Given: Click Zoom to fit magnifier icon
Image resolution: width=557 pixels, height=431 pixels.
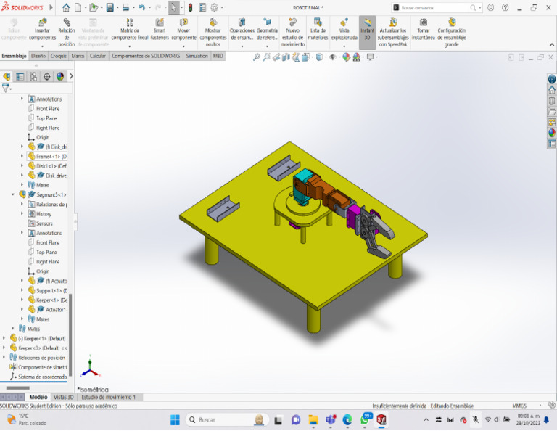Looking at the screenshot, I should (x=256, y=57).
